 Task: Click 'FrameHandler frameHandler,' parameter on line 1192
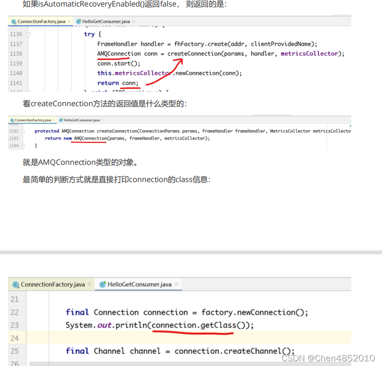tap(235, 131)
